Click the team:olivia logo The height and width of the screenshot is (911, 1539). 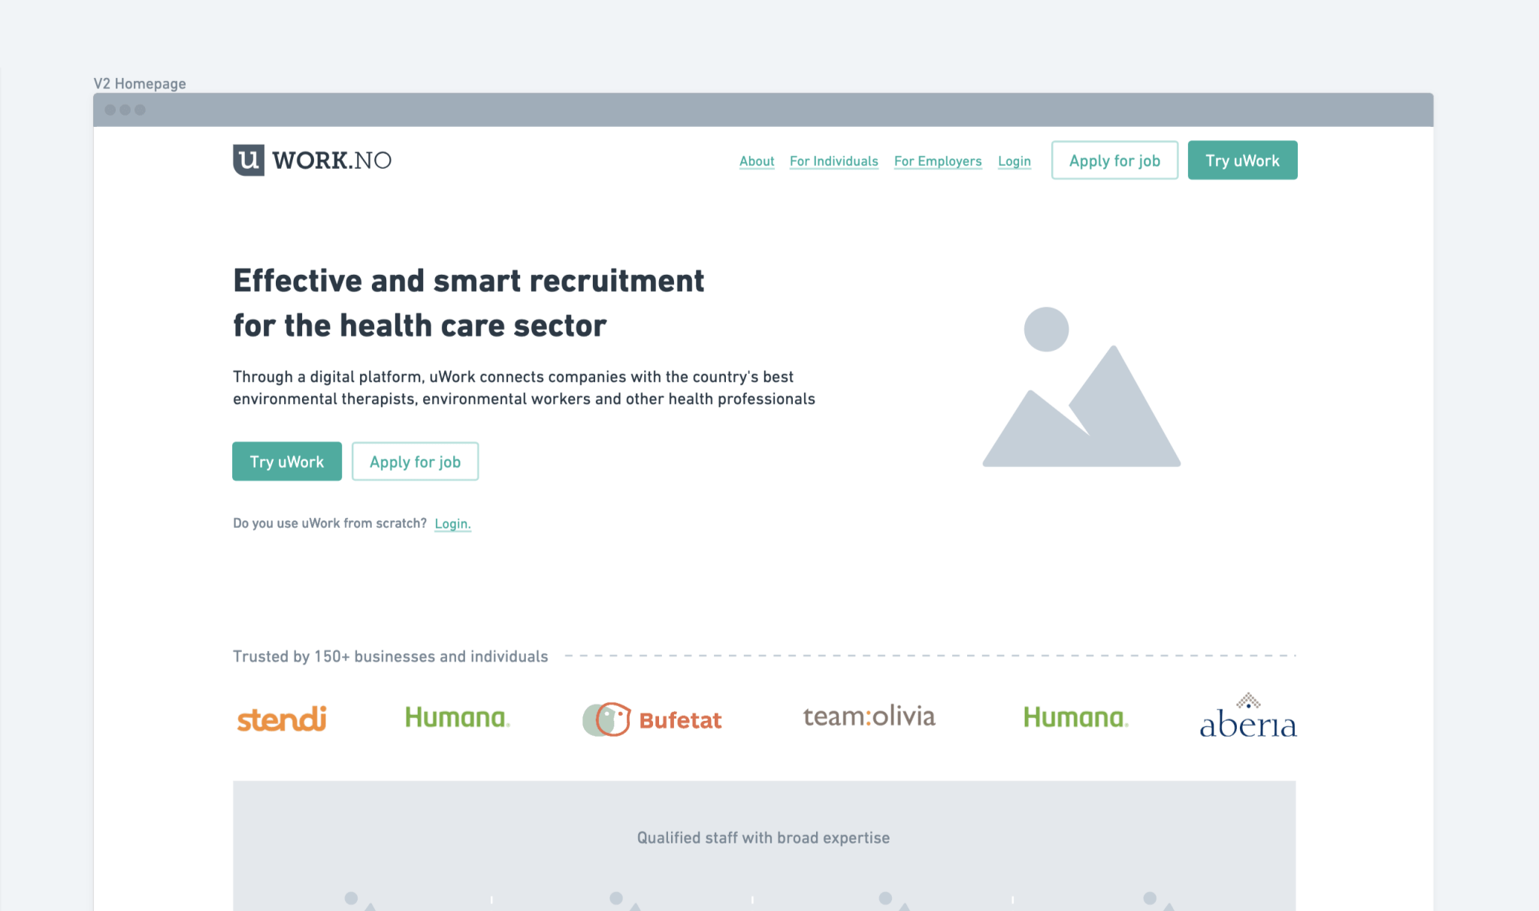pyautogui.click(x=869, y=716)
